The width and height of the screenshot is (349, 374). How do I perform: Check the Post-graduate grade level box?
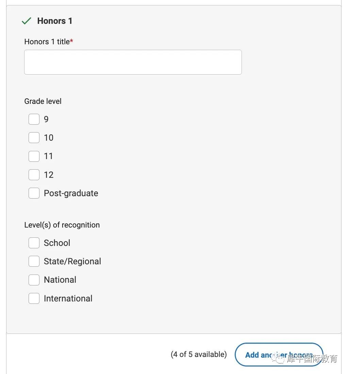[x=34, y=193]
